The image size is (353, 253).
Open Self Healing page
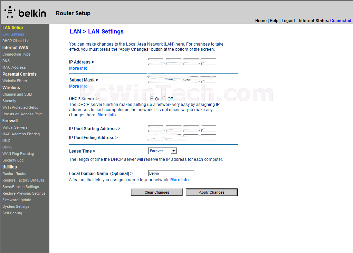[12, 213]
